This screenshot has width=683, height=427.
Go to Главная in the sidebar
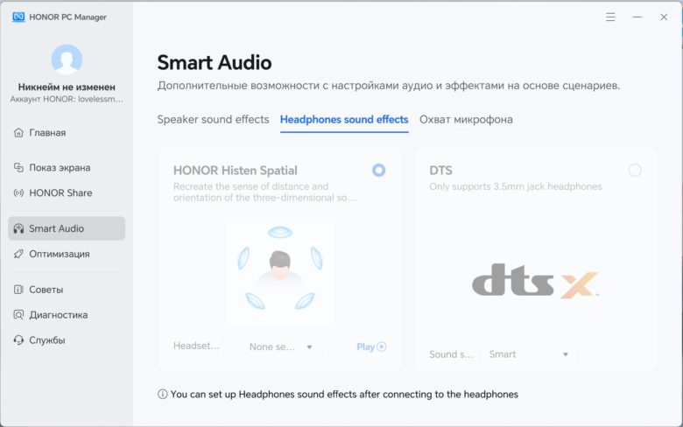click(x=67, y=132)
